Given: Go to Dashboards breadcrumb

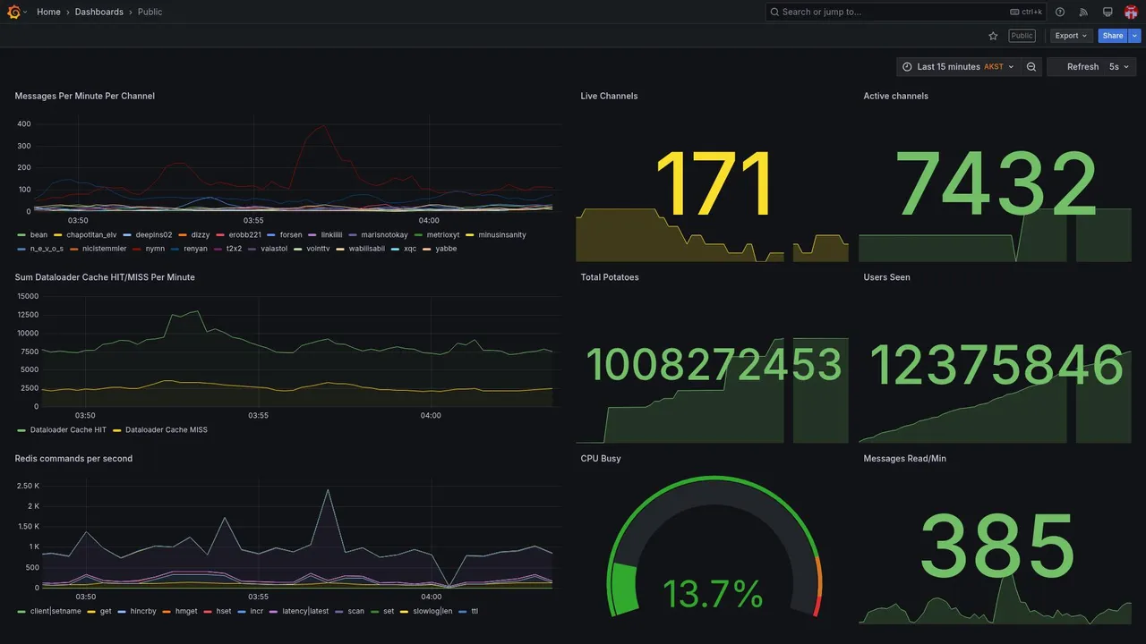Looking at the screenshot, I should tap(99, 12).
